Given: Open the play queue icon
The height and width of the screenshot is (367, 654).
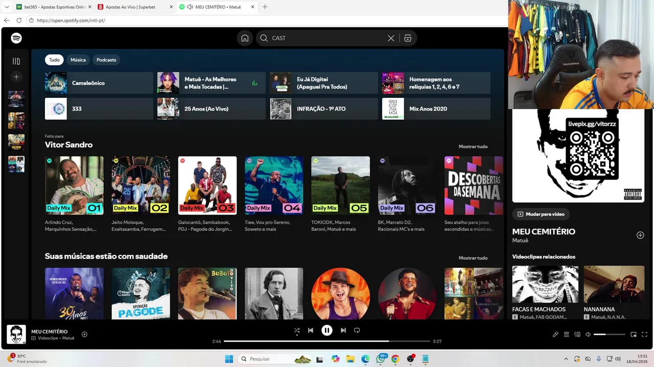Looking at the screenshot, I should click(567, 334).
